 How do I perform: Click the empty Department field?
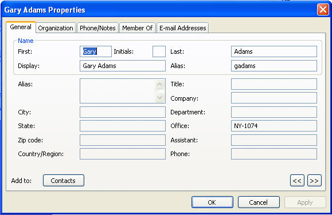(274, 112)
